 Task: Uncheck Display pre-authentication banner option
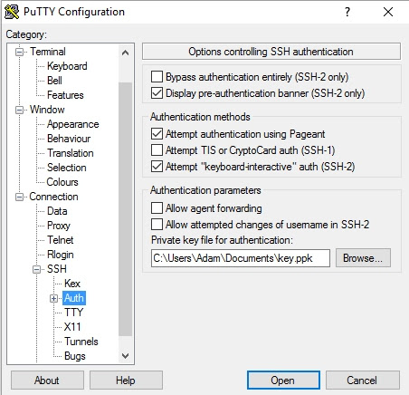point(157,93)
